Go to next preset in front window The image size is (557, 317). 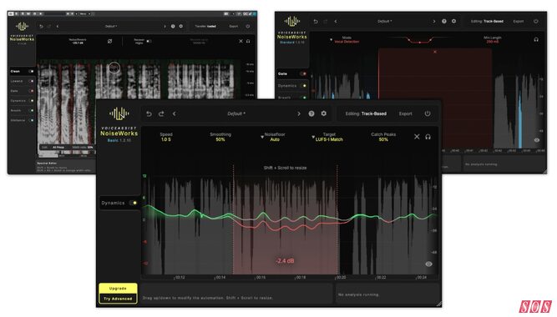point(299,114)
